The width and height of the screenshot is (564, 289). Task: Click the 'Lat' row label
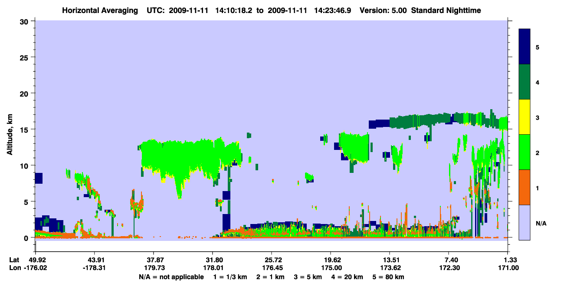[x=14, y=260]
